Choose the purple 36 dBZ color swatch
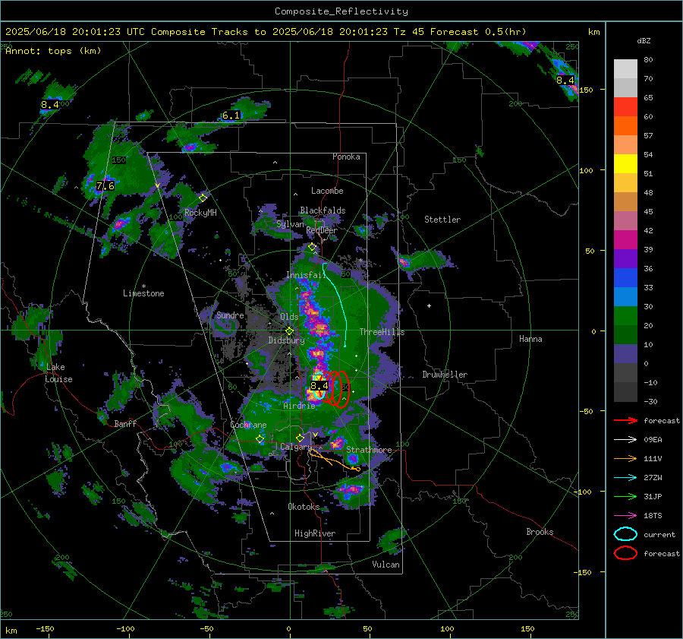683x639 pixels. (x=625, y=258)
